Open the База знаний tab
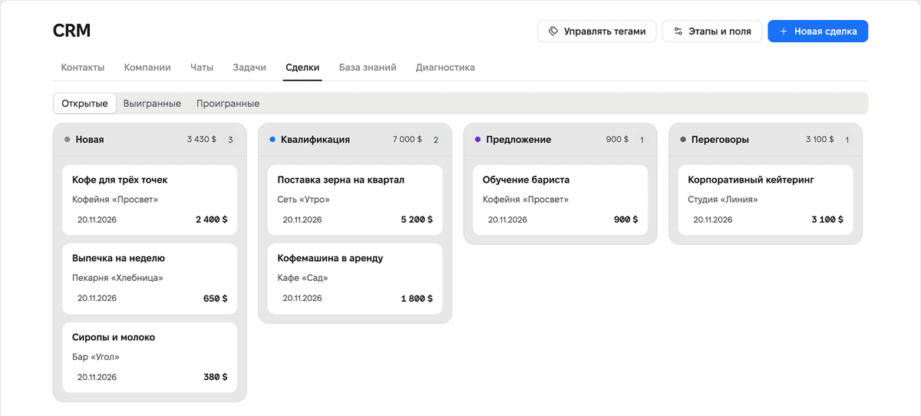The width and height of the screenshot is (921, 416). pyautogui.click(x=368, y=68)
